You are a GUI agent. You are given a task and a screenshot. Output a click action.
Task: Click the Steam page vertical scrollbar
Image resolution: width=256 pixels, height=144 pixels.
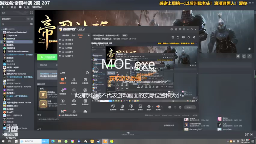255,74
